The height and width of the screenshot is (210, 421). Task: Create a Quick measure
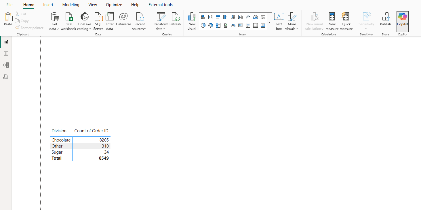346,21
